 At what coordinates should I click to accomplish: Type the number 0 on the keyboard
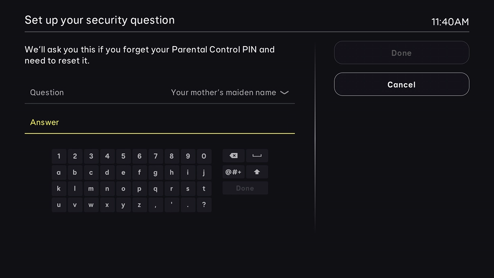[204, 156]
